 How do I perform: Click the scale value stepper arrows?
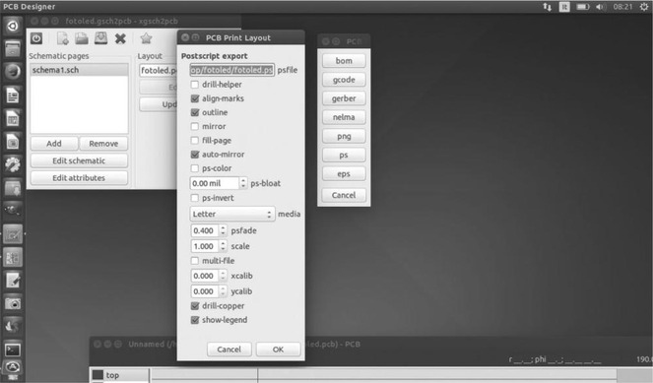click(224, 246)
